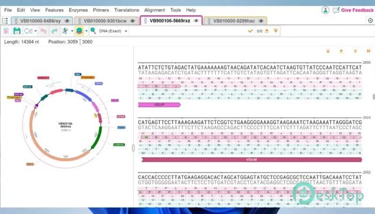Viewport: 375px width, 214px height.
Task: Open the sequence list panel icon
Action: [5, 21]
